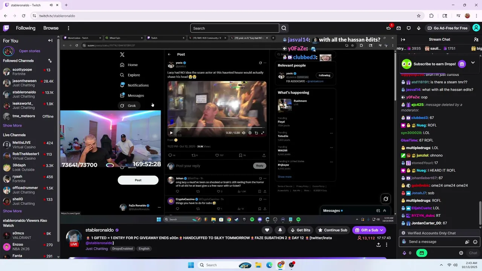The height and width of the screenshot is (271, 482).
Task: Open the Following tab
Action: pyautogui.click(x=26, y=28)
